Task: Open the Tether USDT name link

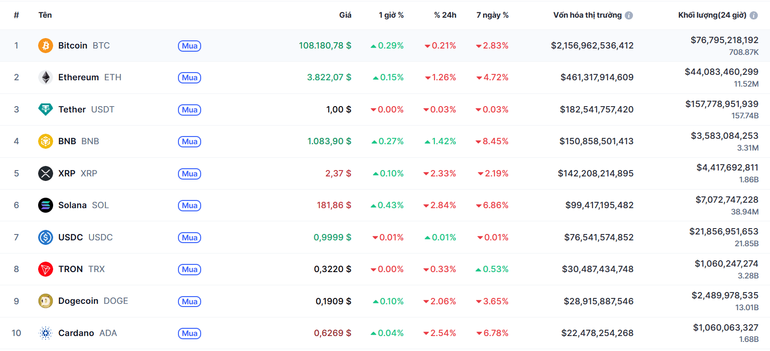Action: point(86,109)
